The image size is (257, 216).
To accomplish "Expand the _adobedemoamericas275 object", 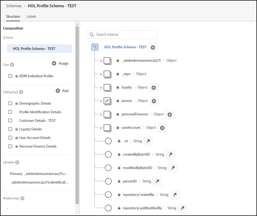I will click(x=101, y=61).
